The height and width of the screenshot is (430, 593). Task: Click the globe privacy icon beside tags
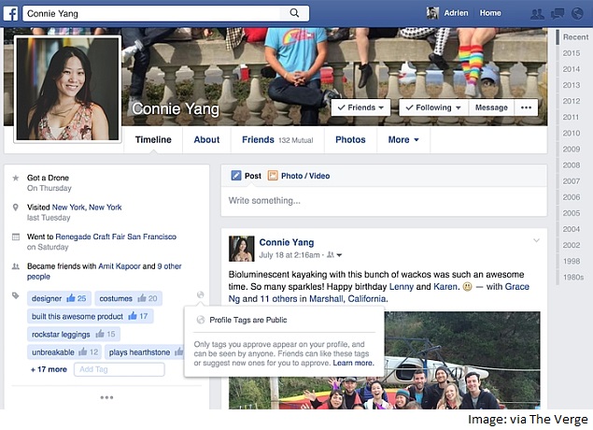point(201,294)
